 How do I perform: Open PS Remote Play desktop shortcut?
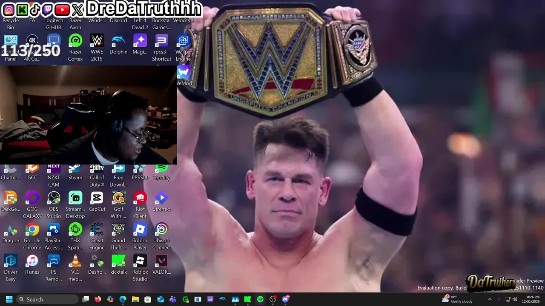(x=54, y=268)
